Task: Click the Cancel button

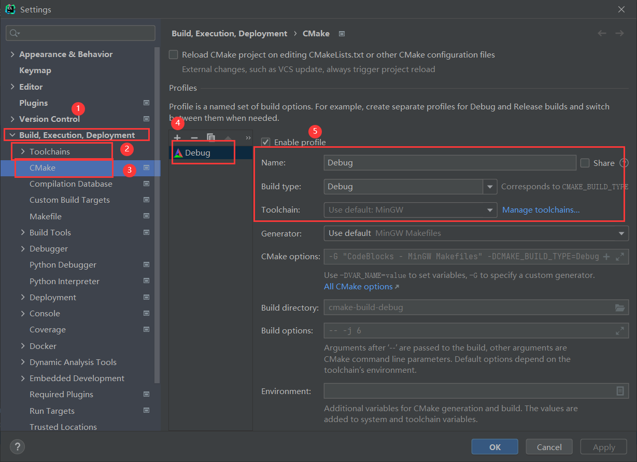Action: [549, 447]
